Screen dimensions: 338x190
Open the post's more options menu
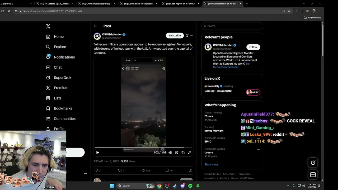[x=192, y=36]
